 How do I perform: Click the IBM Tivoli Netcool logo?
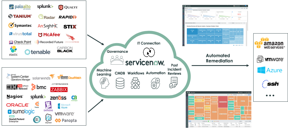pos(18,87)
